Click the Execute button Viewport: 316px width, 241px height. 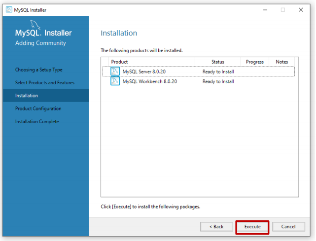tap(252, 227)
